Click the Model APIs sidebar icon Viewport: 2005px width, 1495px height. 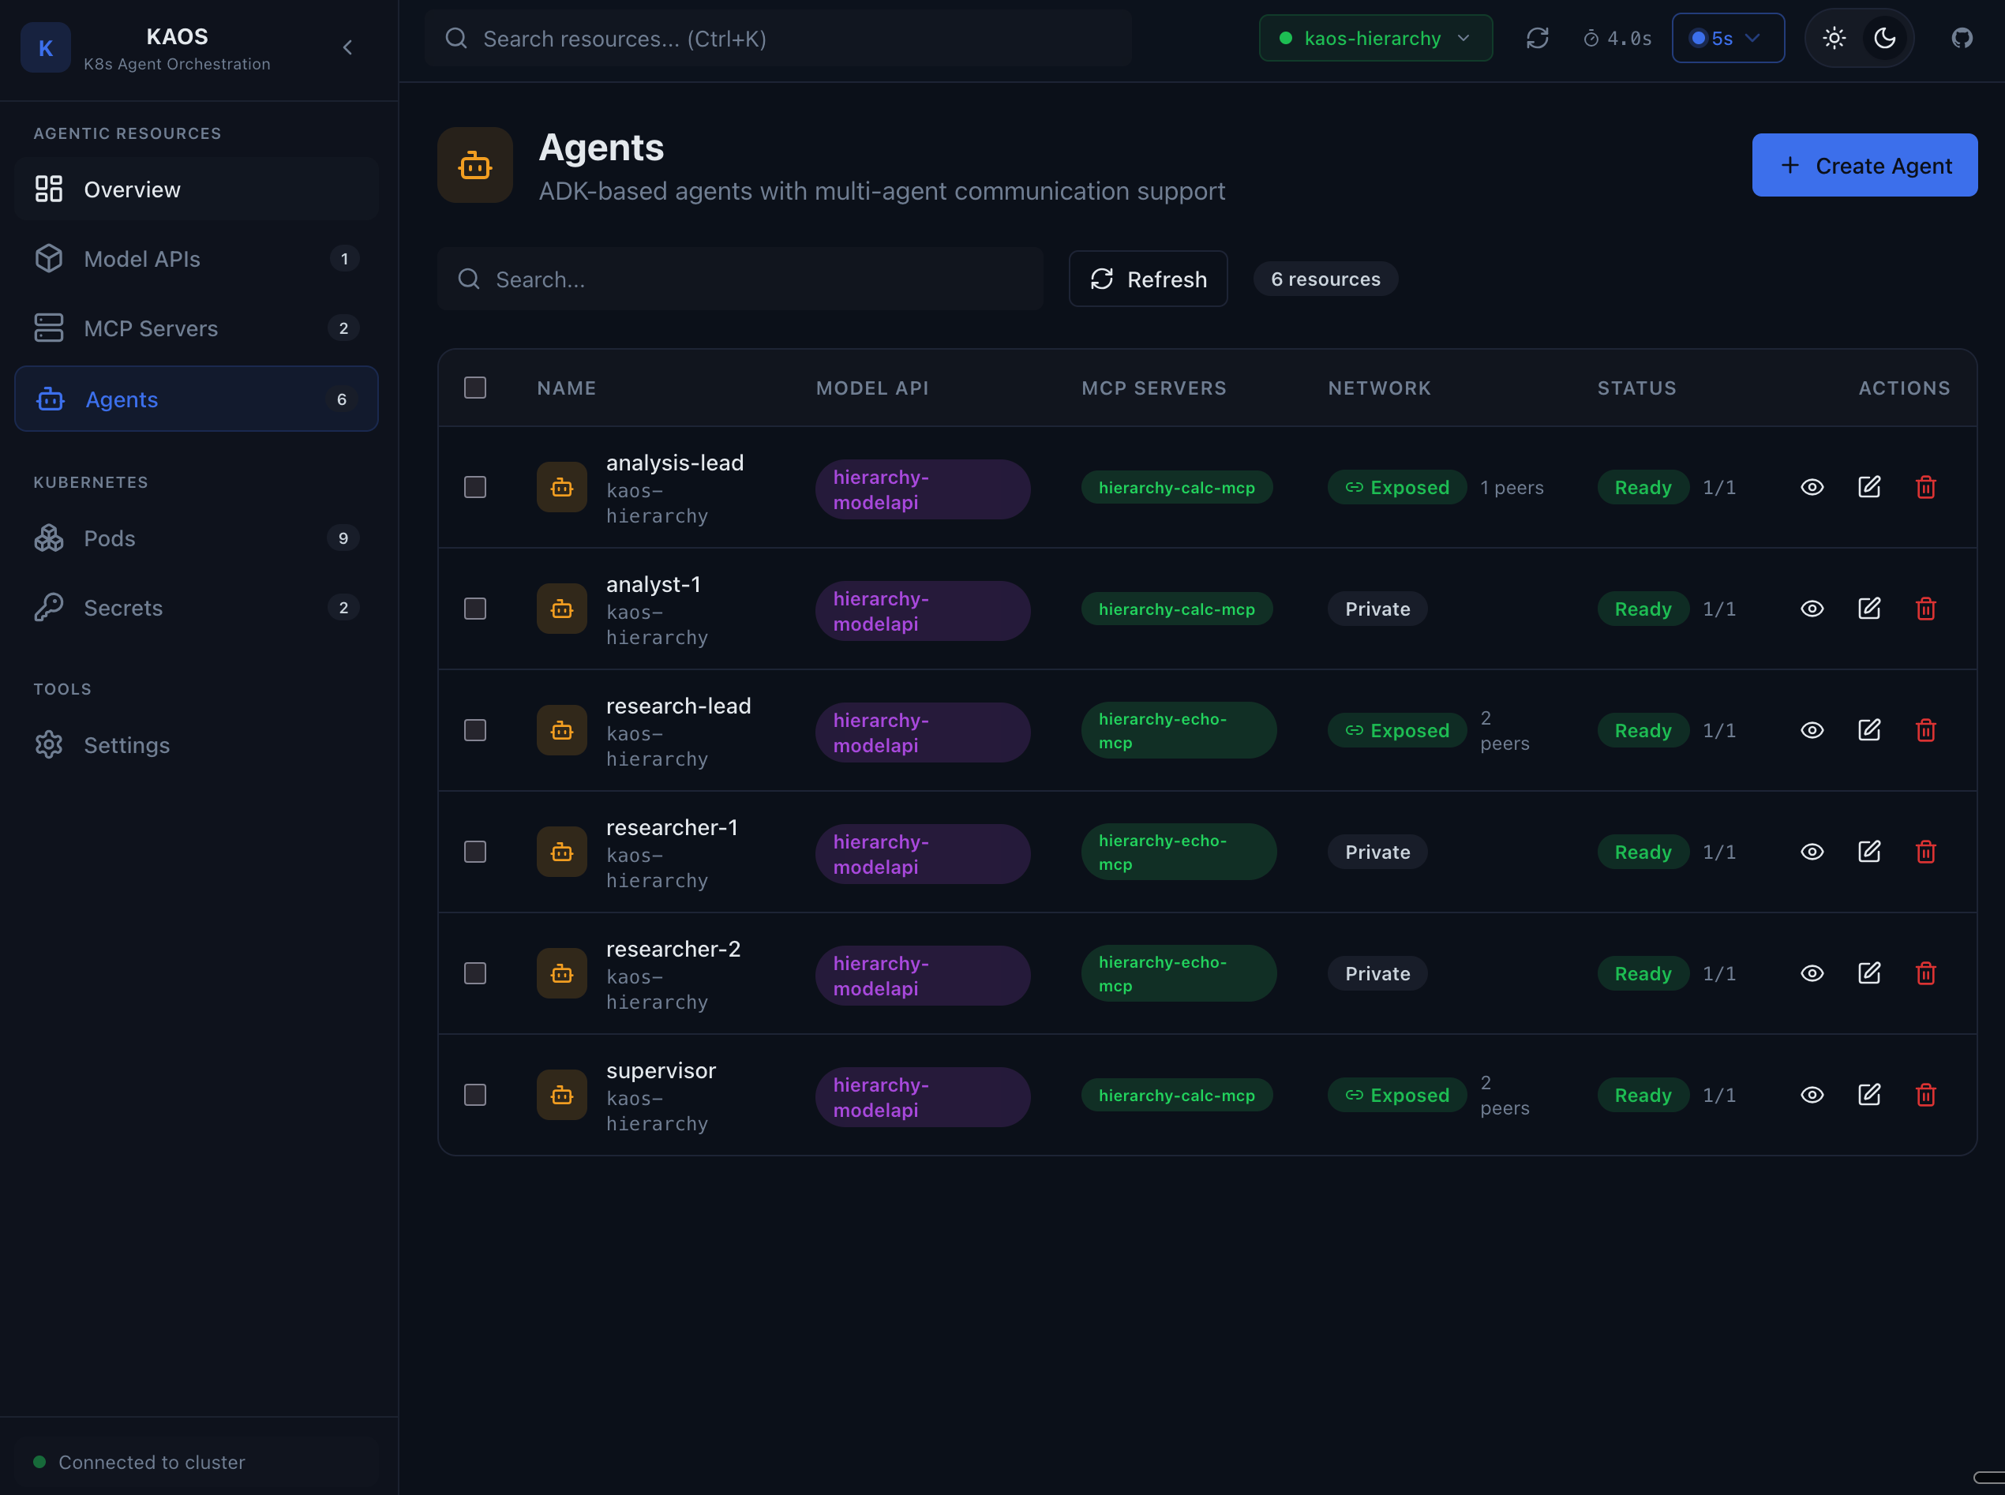[49, 258]
